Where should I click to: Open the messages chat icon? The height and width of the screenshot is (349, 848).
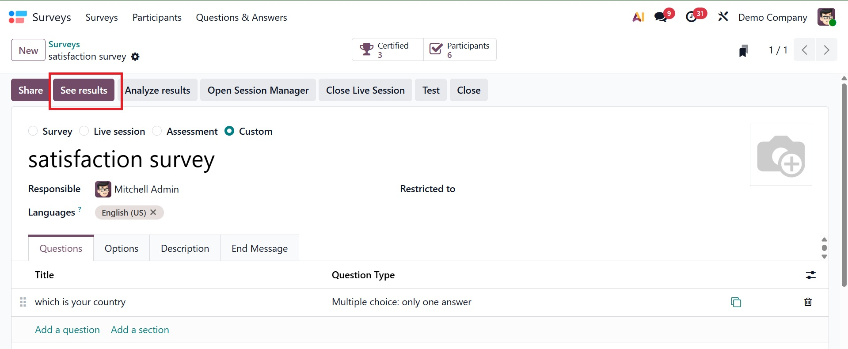coord(661,17)
